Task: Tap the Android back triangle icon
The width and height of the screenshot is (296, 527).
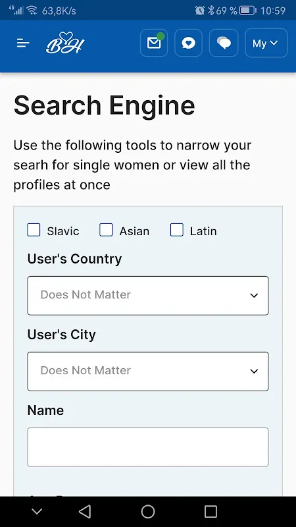Action: [85, 512]
